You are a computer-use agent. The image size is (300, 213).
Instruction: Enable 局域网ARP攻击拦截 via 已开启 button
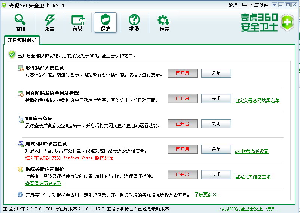click(182, 149)
